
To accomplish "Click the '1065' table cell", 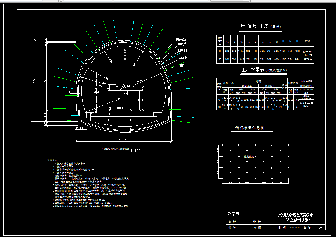I will (241, 51).
